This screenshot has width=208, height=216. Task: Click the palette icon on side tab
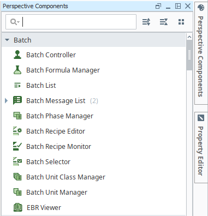pyautogui.click(x=201, y=8)
